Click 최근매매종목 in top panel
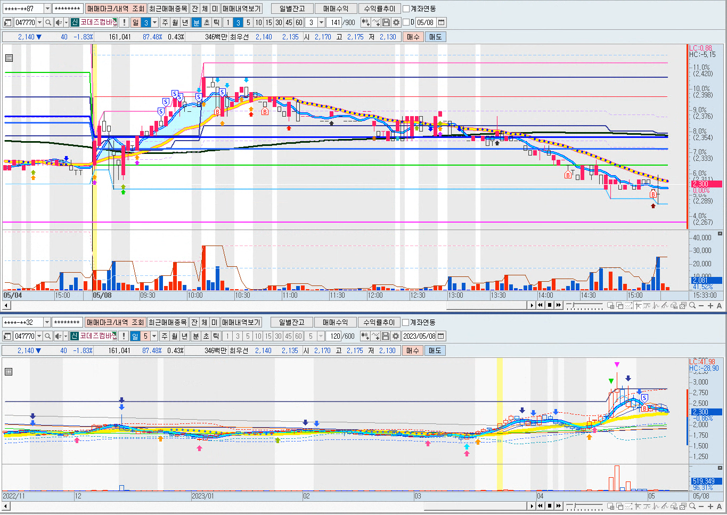Screen dimensions: 727x515 coord(168,9)
